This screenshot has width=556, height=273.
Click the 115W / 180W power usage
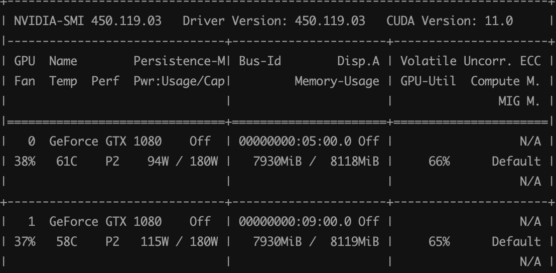click(179, 242)
